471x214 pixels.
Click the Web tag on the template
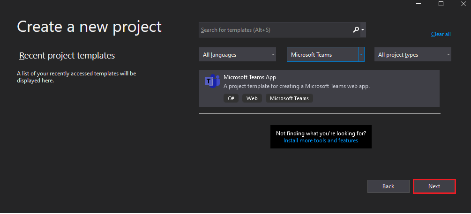coord(252,98)
